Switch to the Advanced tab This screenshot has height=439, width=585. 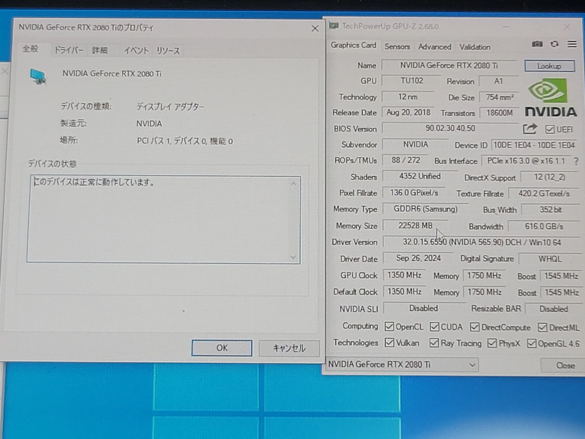coord(435,47)
